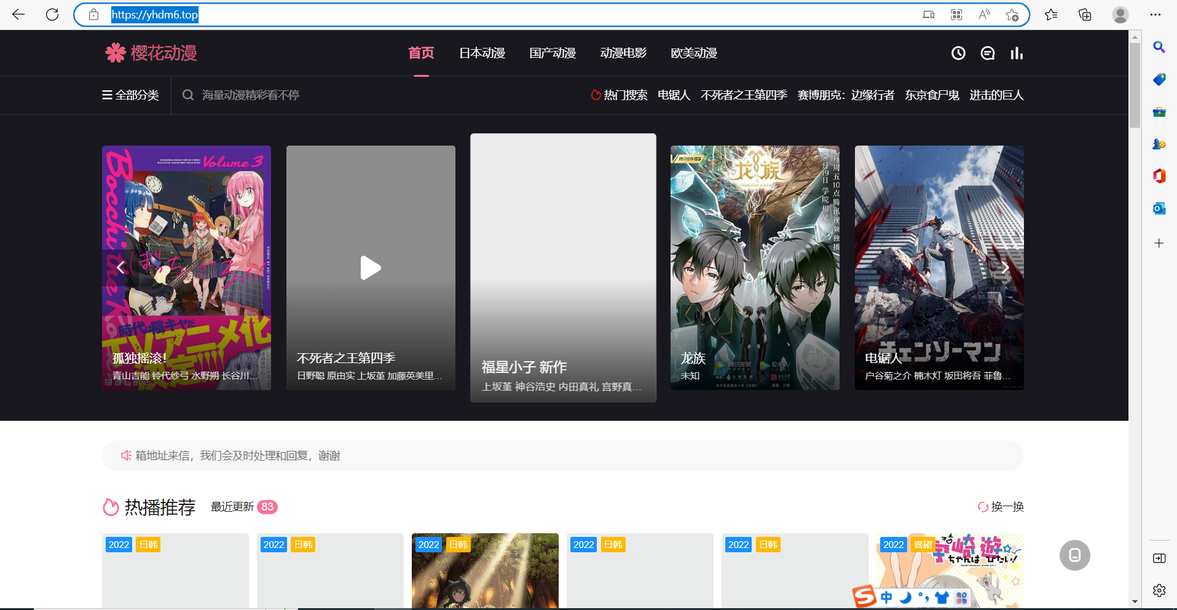1177x610 pixels.
Task: Open the message board chat icon
Action: 988,53
